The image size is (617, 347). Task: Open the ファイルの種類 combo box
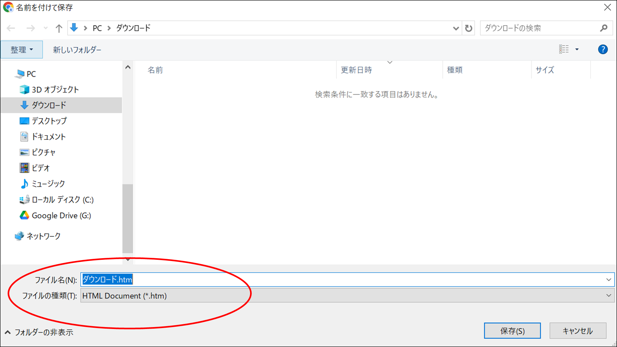point(347,296)
